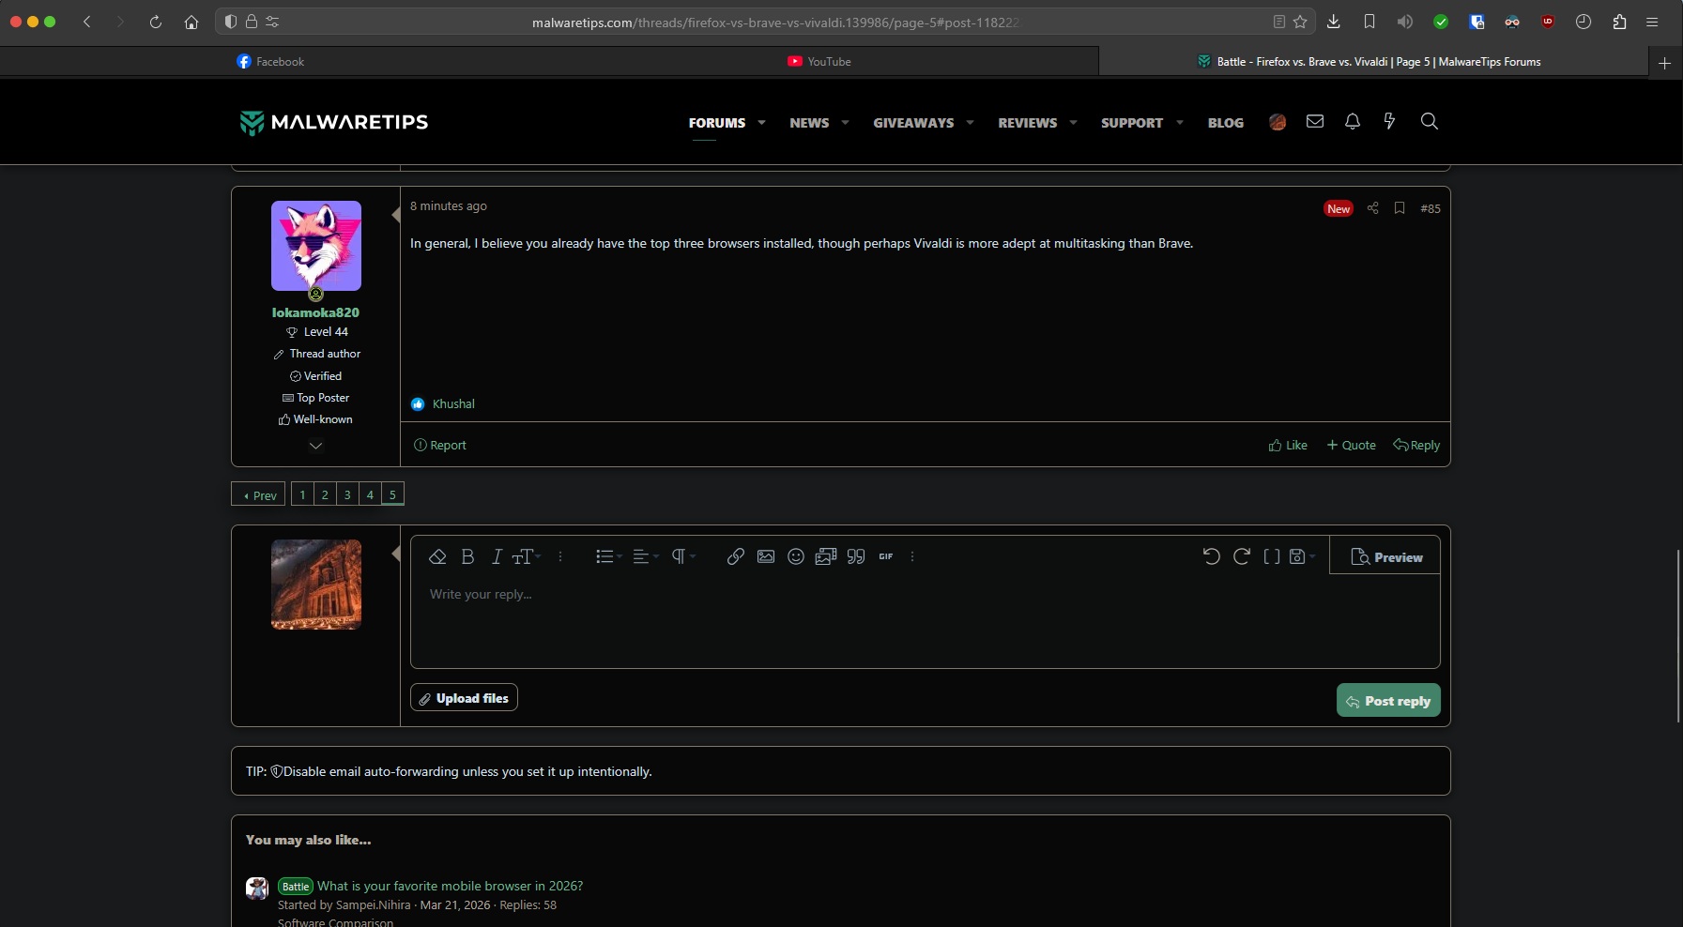Expand the Forums menu dropdown arrow
This screenshot has width=1683, height=927.
pos(762,123)
